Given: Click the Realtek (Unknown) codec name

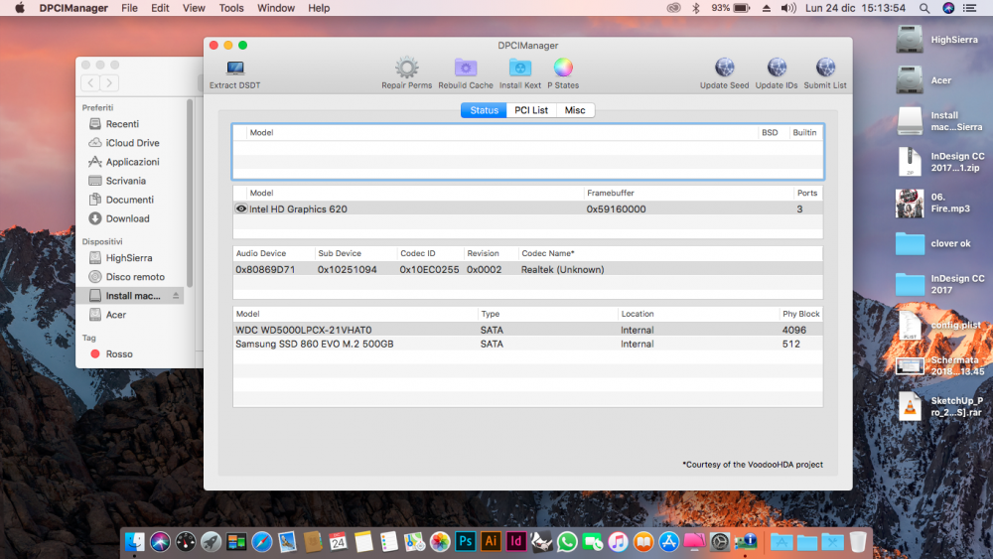Looking at the screenshot, I should click(x=562, y=270).
